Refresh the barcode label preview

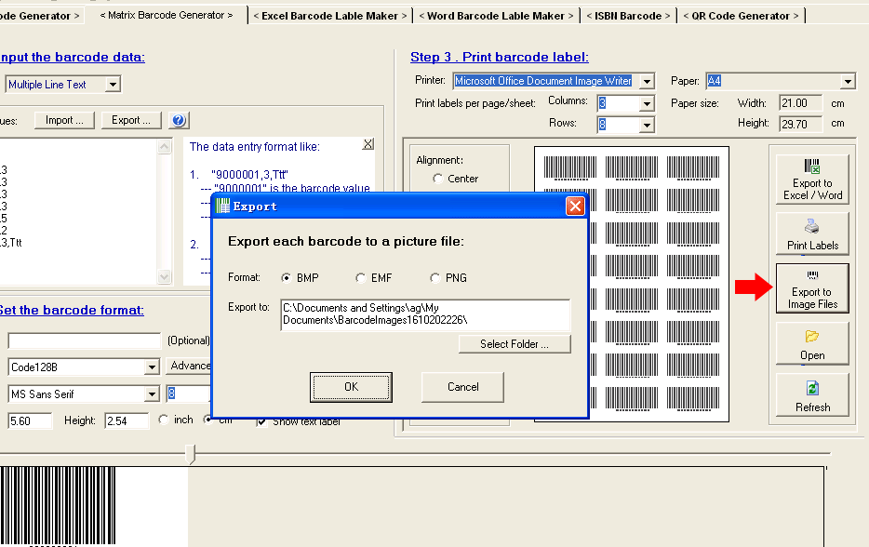810,394
